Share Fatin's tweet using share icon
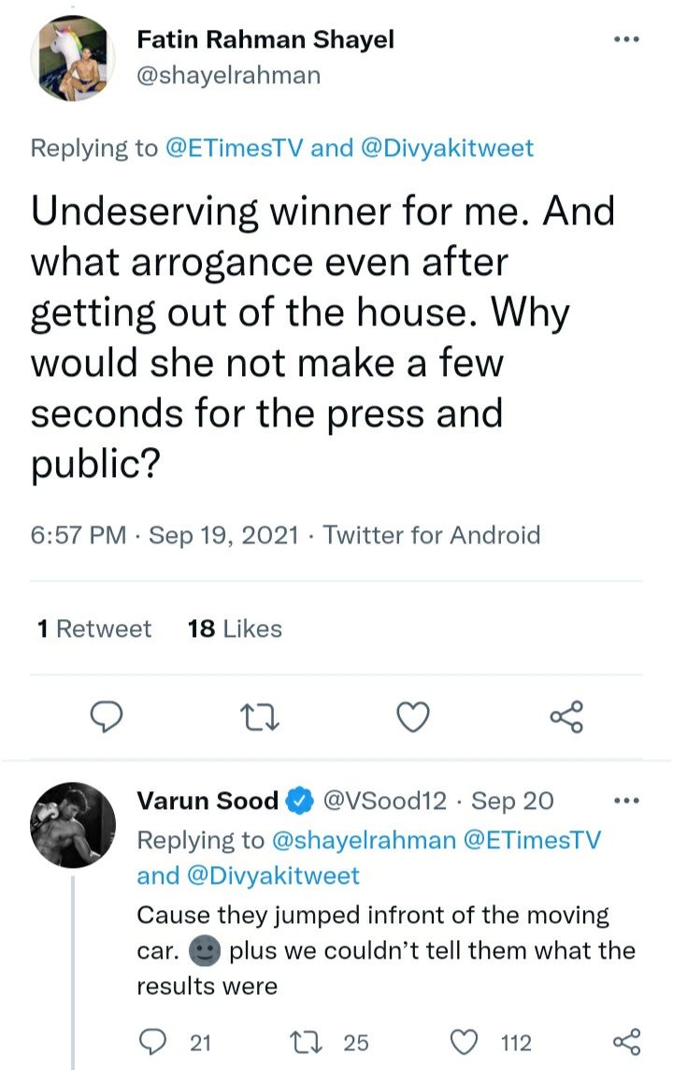The image size is (673, 1070). (x=566, y=716)
